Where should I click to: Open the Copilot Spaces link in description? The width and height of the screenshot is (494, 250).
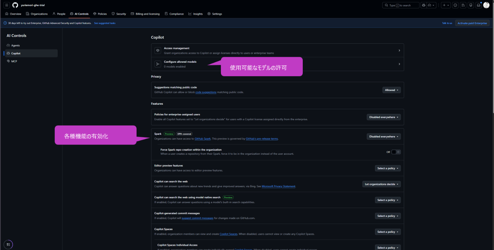point(229,234)
